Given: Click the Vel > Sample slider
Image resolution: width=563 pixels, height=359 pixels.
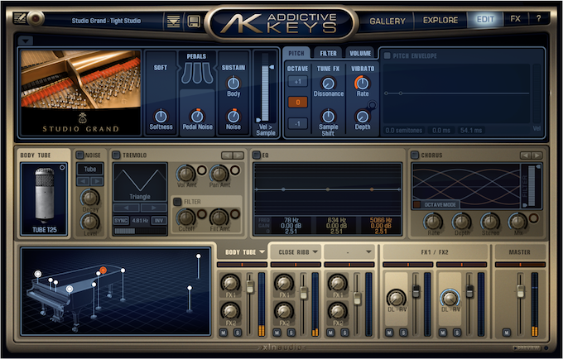Looking at the screenshot, I should coord(265,93).
